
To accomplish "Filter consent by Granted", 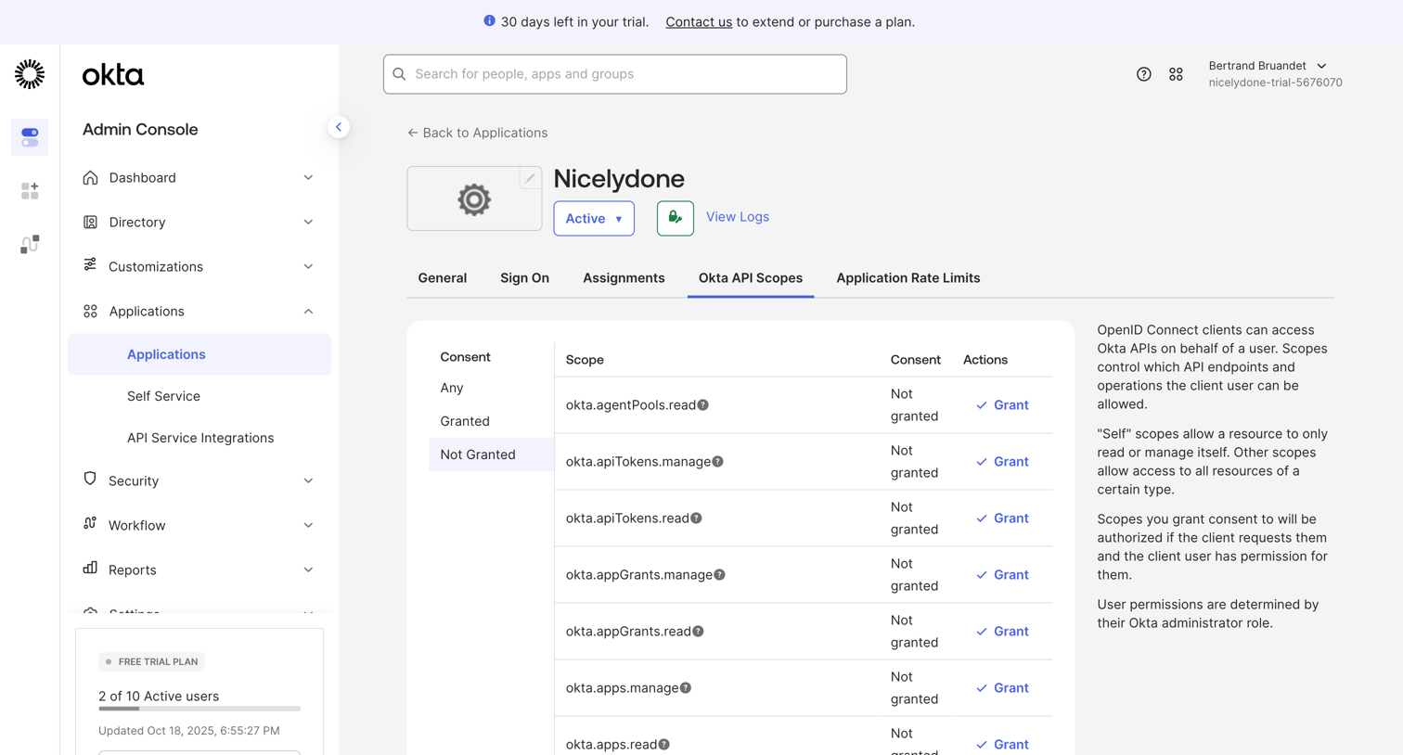I will pyautogui.click(x=491, y=421).
